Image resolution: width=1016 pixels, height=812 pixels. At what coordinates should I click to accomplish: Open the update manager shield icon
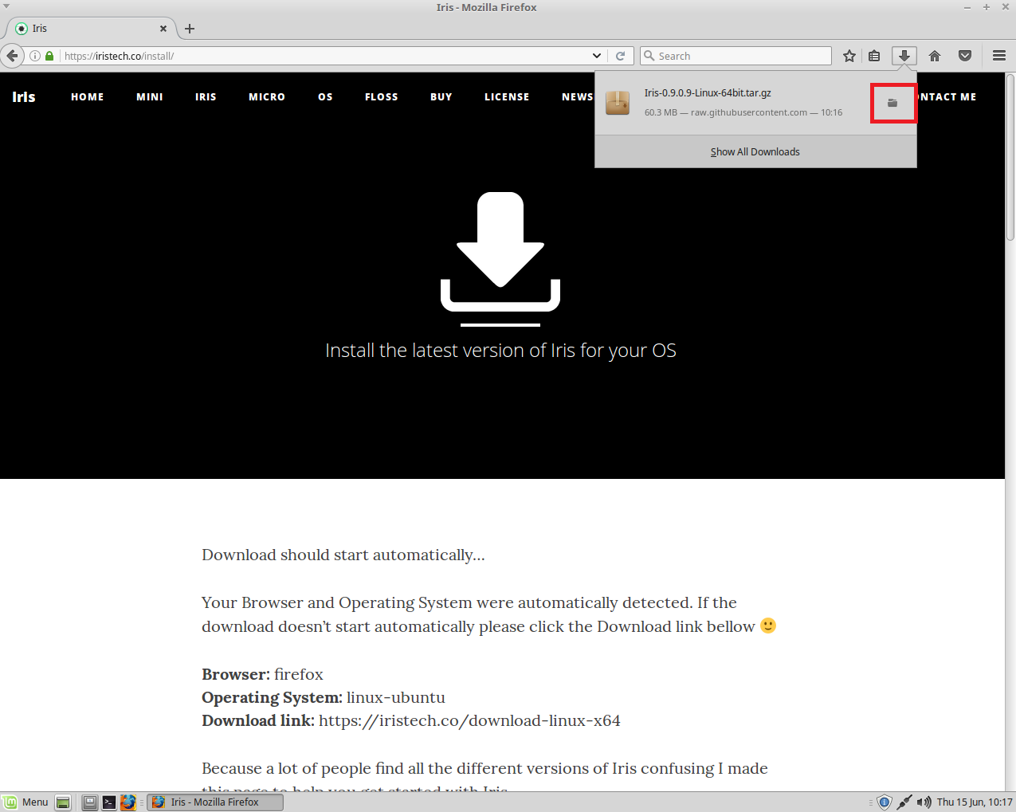[x=884, y=802]
